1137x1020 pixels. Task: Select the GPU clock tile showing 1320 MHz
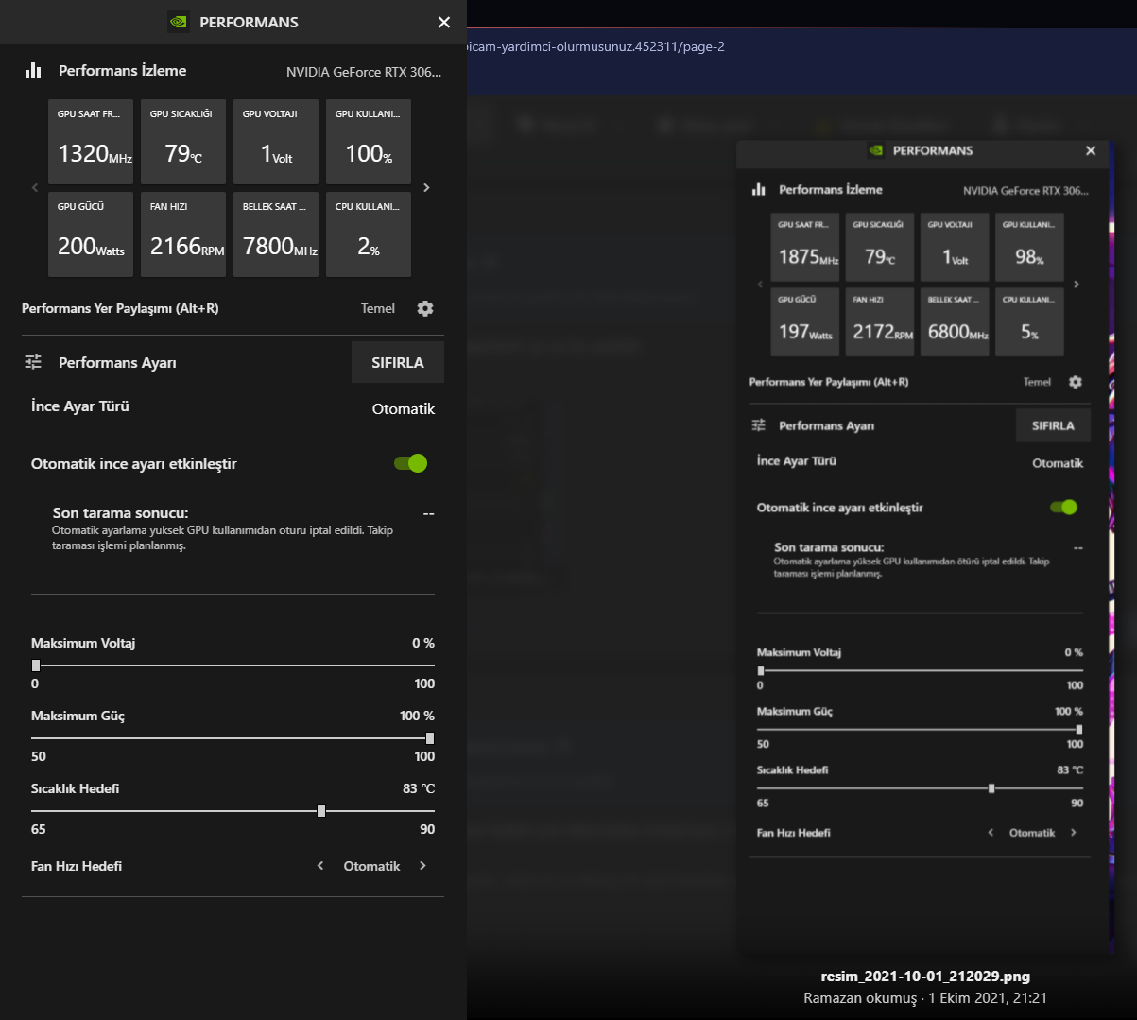[91, 142]
